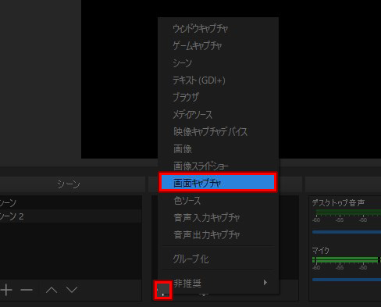Select the first シーン row in the scene list
Screen dimensions: 381x307
(x=71, y=202)
